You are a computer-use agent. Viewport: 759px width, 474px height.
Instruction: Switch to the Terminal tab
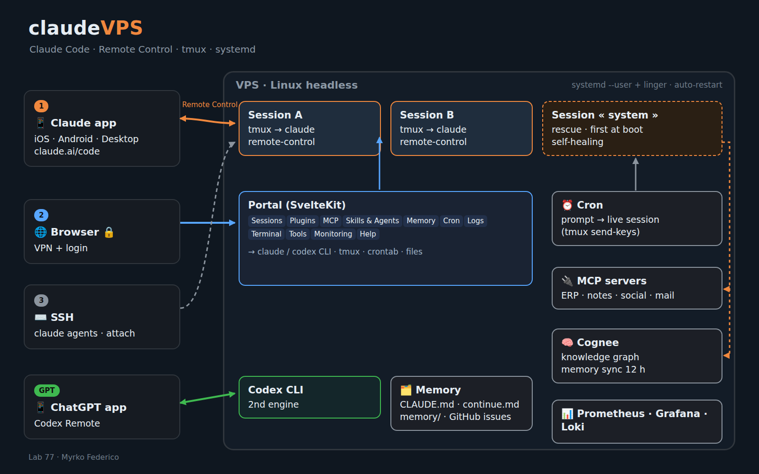click(266, 234)
